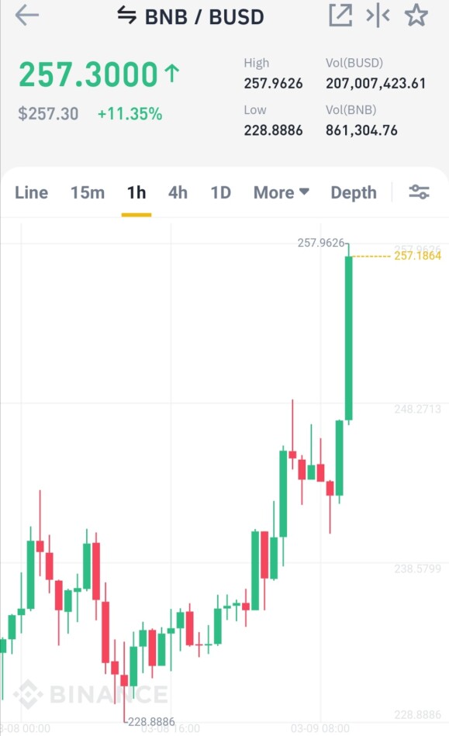Image resolution: width=449 pixels, height=736 pixels.
Task: Tap the compress chart view icon
Action: coord(378,16)
